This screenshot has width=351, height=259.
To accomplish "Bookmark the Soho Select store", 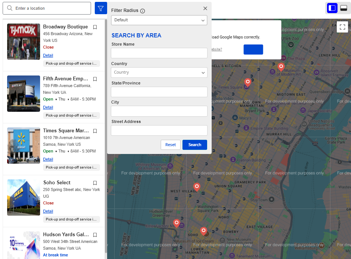I will [95, 183].
